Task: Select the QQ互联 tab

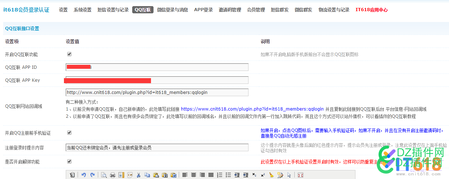Action: [x=143, y=10]
